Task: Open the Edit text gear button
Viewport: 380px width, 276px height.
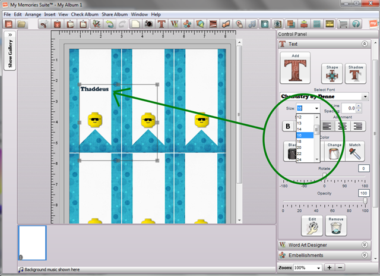Action: pyautogui.click(x=311, y=226)
